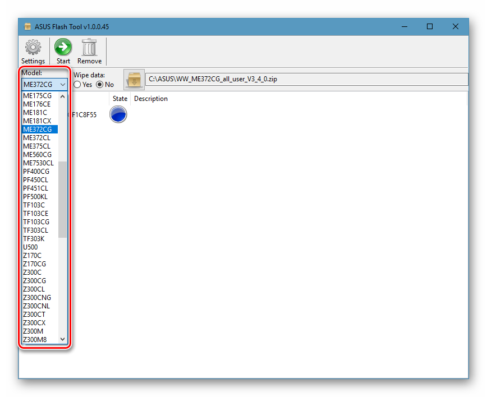487x397 pixels.
Task: Choose Z300CX from the dropdown list
Action: (40, 322)
